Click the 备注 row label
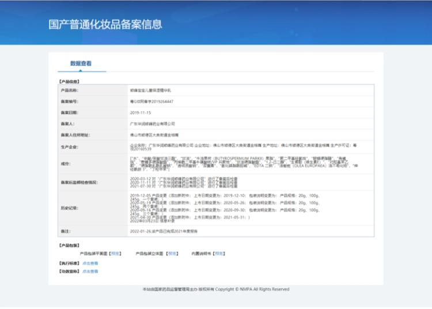Viewport: 432px width, 309px height. click(66, 231)
